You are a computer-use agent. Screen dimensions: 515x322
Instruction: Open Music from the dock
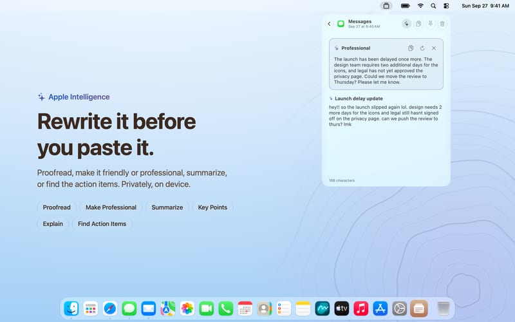361,308
